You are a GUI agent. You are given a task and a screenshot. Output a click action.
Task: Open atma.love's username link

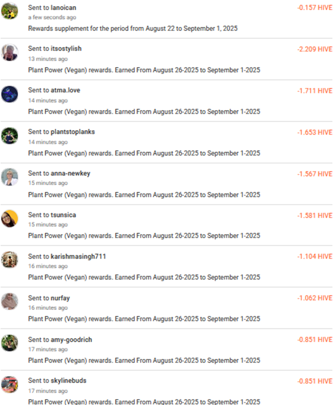[65, 90]
